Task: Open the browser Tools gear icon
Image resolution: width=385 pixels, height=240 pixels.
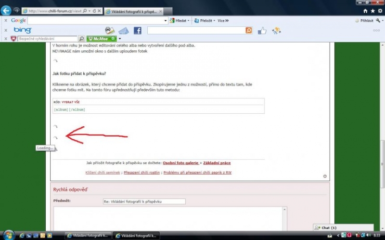Action: 379,11
